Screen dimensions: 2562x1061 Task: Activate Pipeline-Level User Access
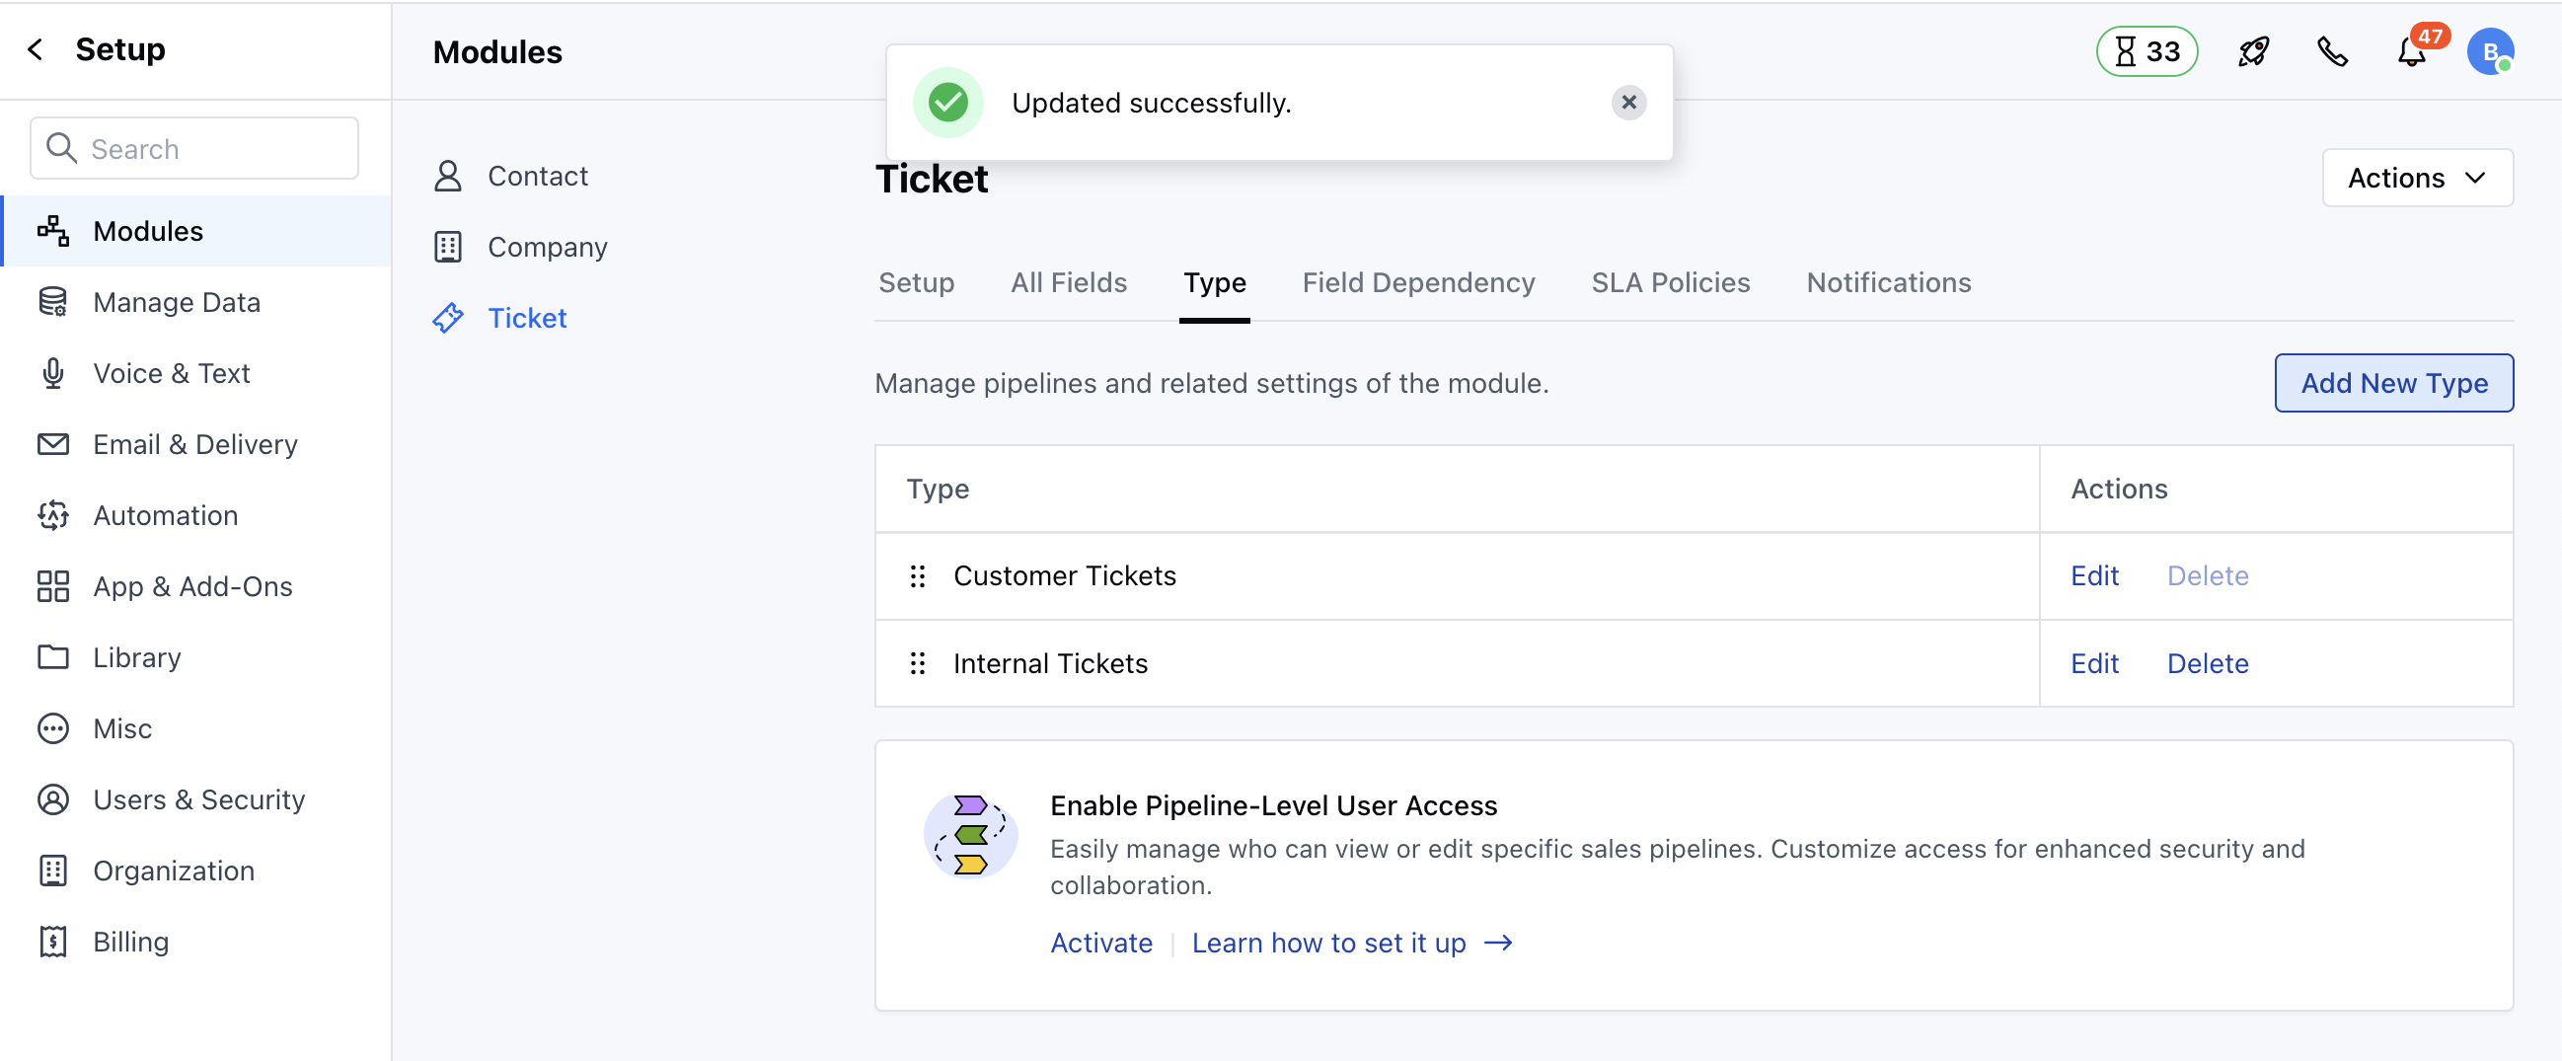(1101, 943)
